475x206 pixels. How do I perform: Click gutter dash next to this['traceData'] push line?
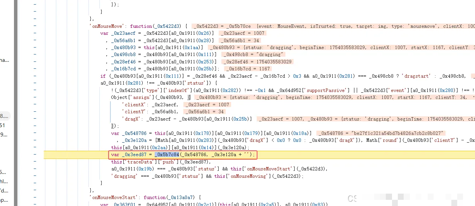35,162
